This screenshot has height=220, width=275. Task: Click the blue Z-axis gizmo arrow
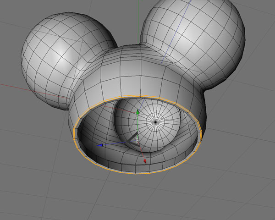click(100, 145)
